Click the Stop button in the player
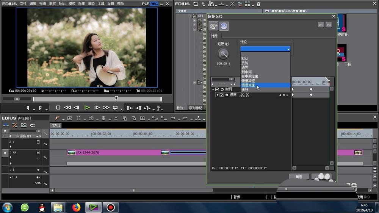This screenshot has height=213, width=379. (58, 108)
